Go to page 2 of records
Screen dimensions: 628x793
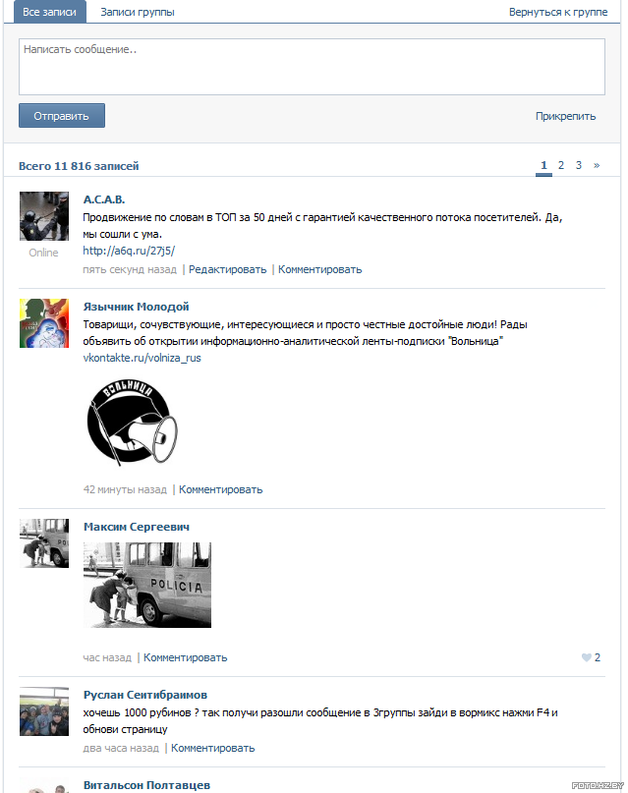point(561,165)
